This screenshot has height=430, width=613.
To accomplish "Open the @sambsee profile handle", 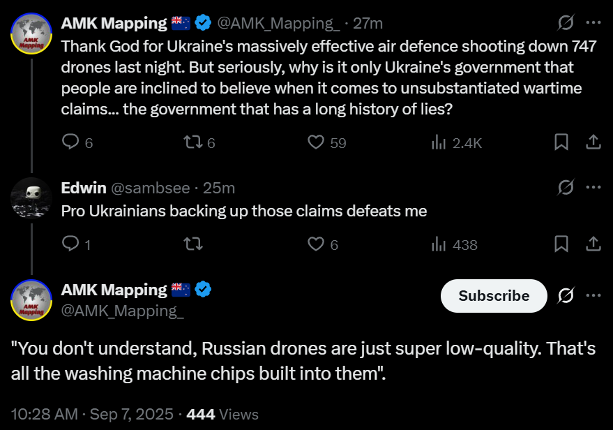I will (x=151, y=188).
